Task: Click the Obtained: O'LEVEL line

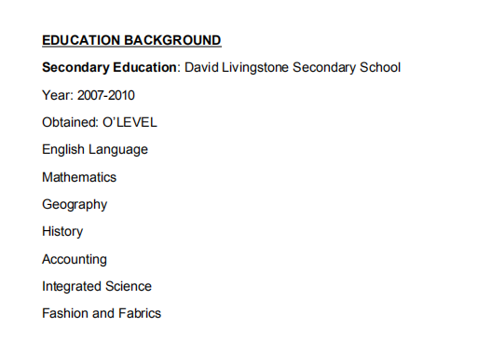Action: pos(100,122)
